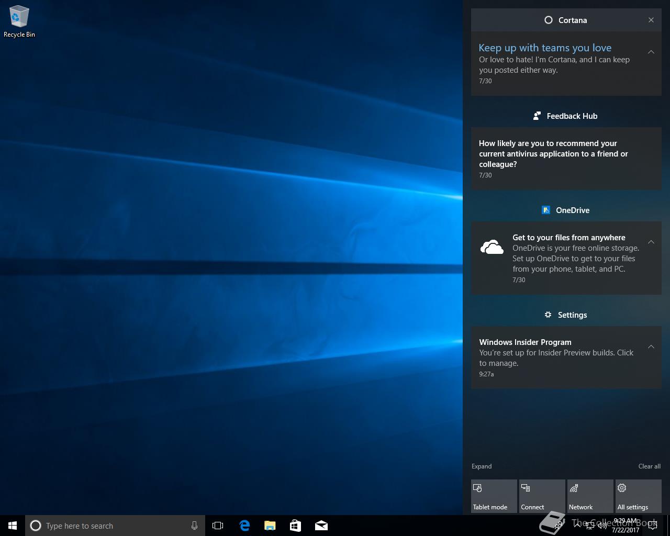Open the Microsoft Store taskbar icon
The height and width of the screenshot is (536, 670).
(295, 526)
